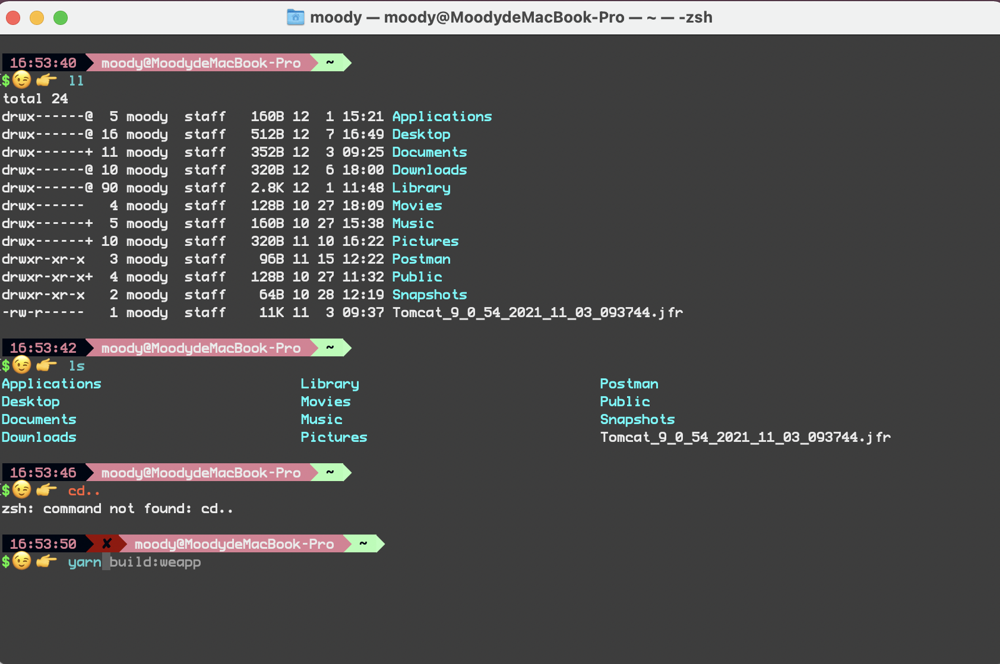Click the pointing hand emoji before ls command
1000x664 pixels.
click(x=46, y=365)
